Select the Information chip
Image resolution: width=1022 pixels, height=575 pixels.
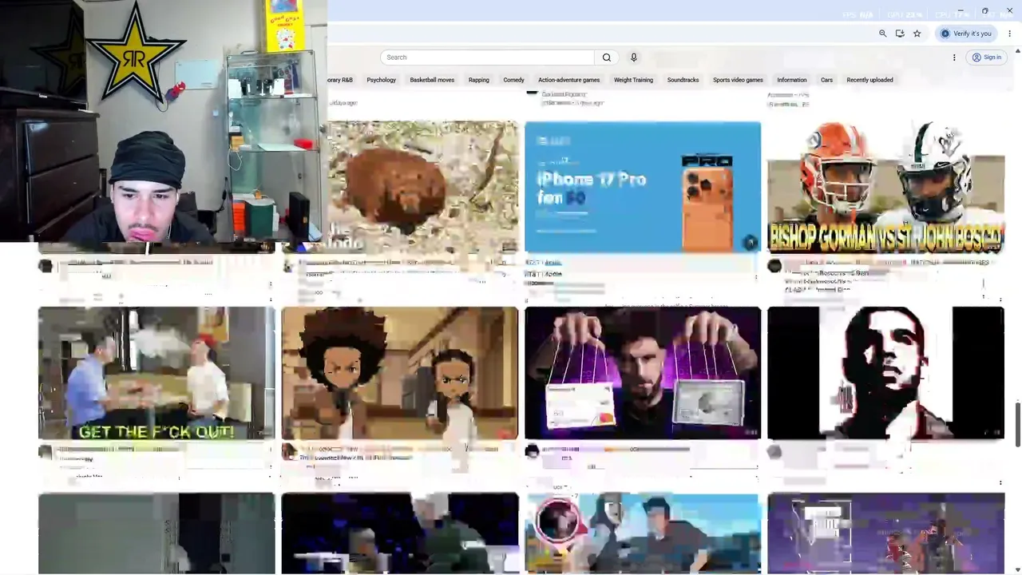pos(792,80)
